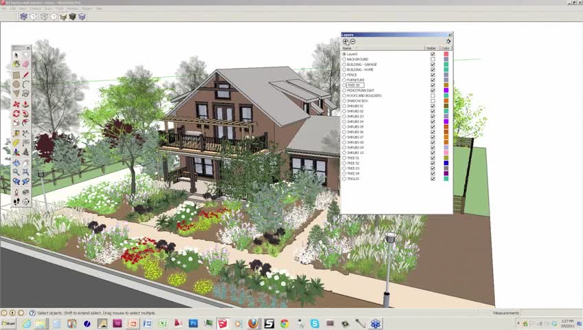Screen dimensions: 583x330
Task: Open the Instructor help icon in status bar
Action: pos(32,313)
